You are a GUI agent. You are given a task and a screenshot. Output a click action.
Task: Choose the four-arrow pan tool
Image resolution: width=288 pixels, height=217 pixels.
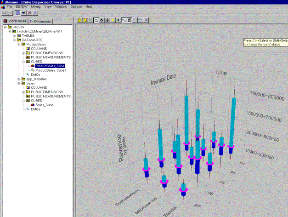(x=107, y=20)
